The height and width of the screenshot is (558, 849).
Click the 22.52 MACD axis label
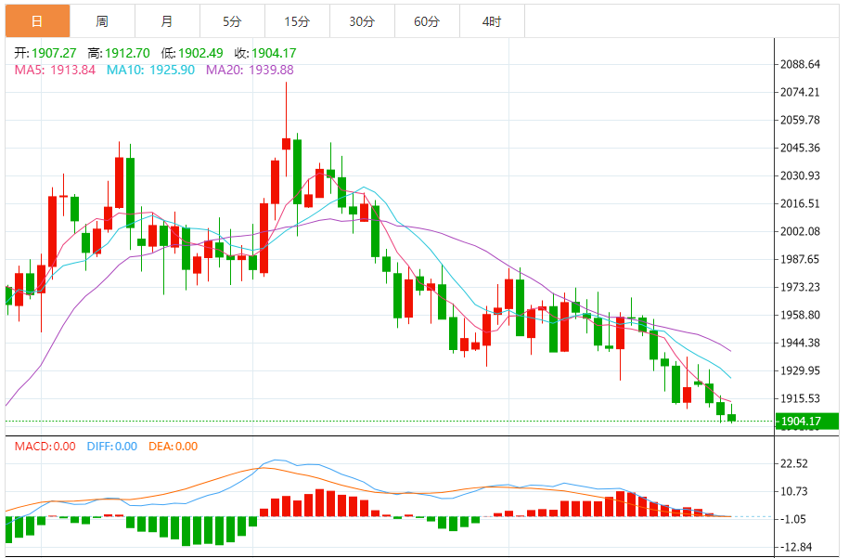click(x=794, y=463)
